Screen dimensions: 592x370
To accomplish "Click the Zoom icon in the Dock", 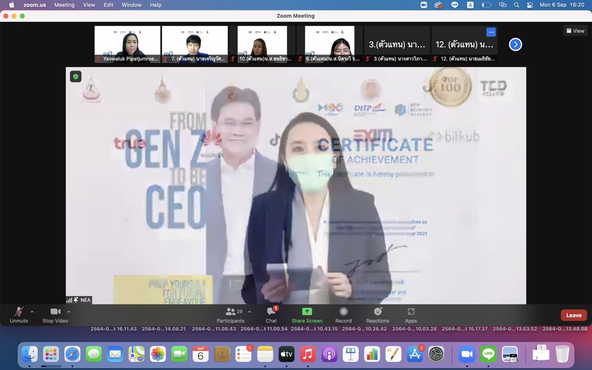I will tap(467, 354).
